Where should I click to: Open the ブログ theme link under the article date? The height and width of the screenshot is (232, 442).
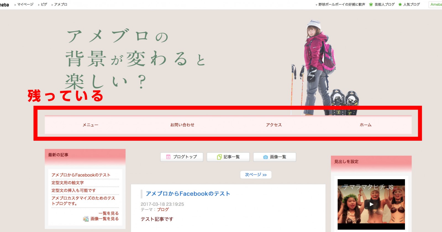(163, 210)
